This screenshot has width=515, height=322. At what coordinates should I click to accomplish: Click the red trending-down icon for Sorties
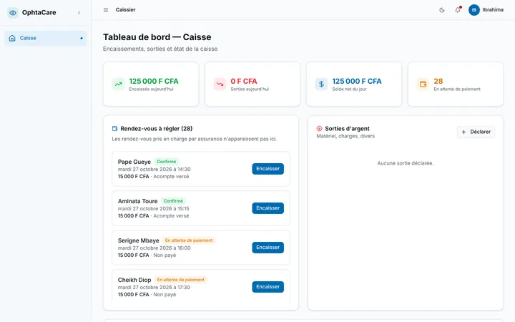pyautogui.click(x=220, y=84)
